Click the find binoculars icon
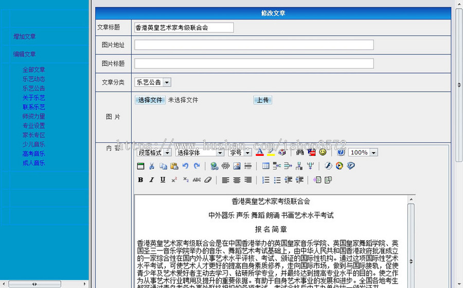Image resolution: width=463 pixels, height=288 pixels. pyautogui.click(x=300, y=152)
